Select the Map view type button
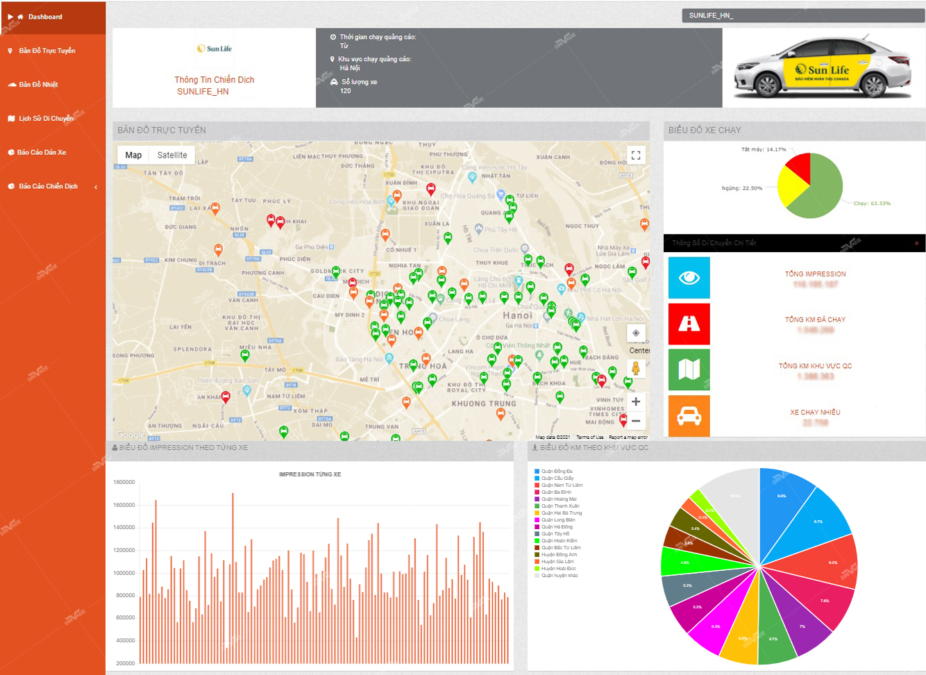Image resolution: width=926 pixels, height=675 pixels. tap(133, 156)
